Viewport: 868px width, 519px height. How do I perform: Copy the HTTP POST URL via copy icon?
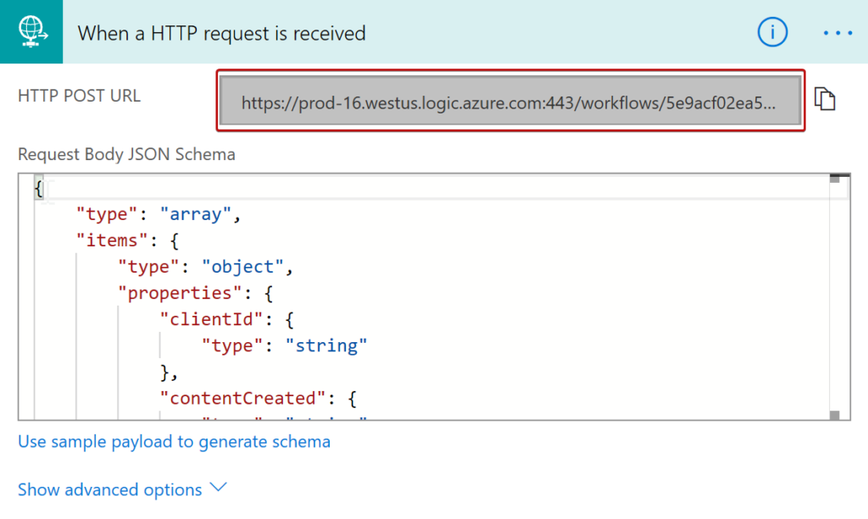826,99
